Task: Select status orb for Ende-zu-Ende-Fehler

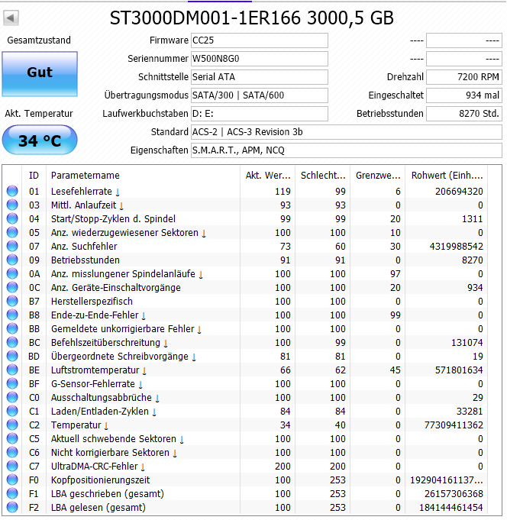Action: point(12,315)
